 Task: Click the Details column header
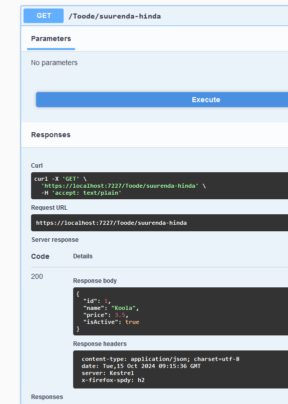pos(83,256)
